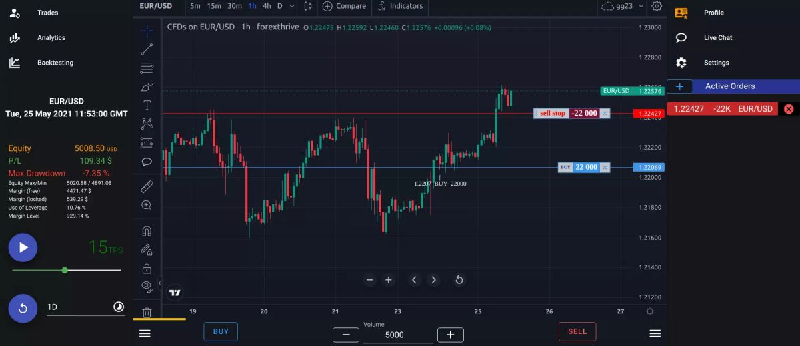Viewport: 800px width, 346px height.
Task: Open the prediction and measurement tools
Action: 147,142
